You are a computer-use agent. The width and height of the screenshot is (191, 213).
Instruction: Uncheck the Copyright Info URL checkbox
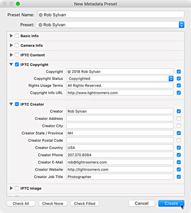pyautogui.click(x=179, y=93)
